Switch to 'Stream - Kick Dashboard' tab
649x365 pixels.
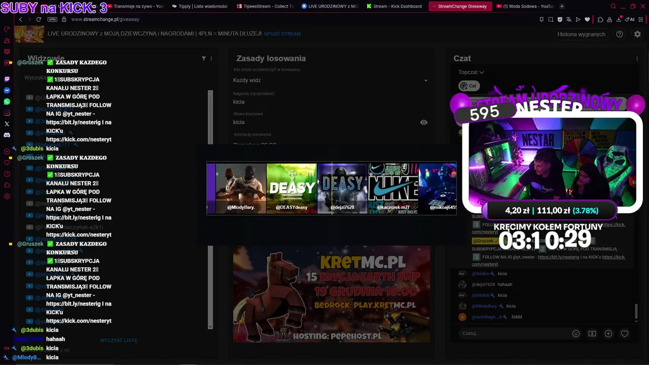tap(394, 6)
